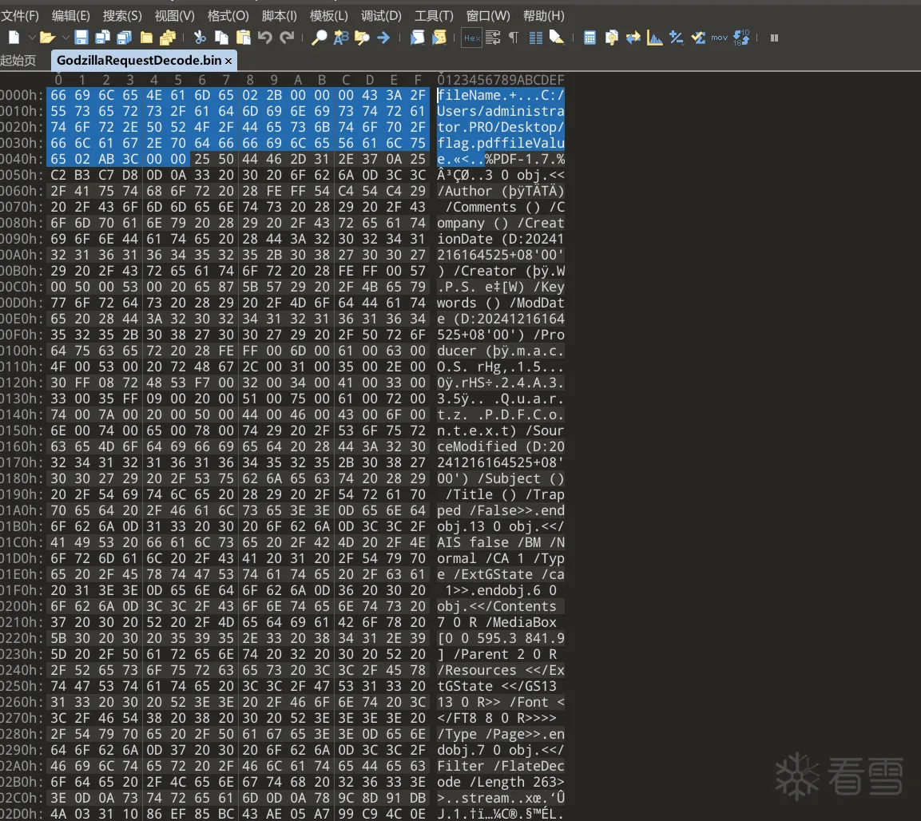Open the 窗口(W) menu

(x=488, y=16)
